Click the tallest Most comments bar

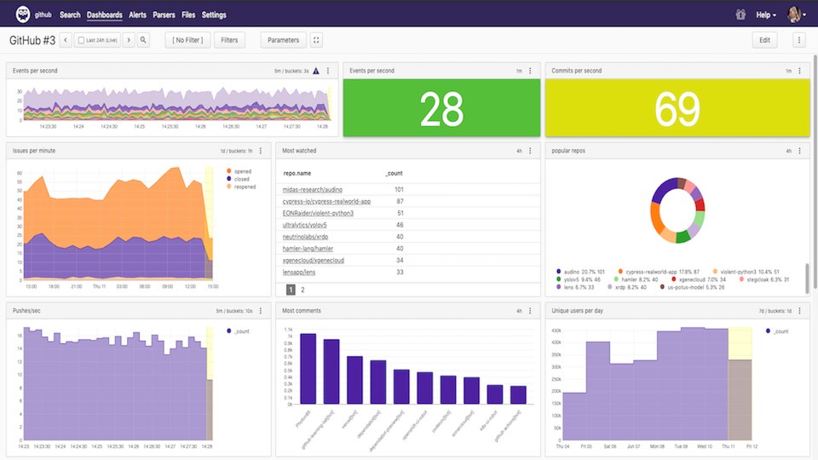pos(308,369)
